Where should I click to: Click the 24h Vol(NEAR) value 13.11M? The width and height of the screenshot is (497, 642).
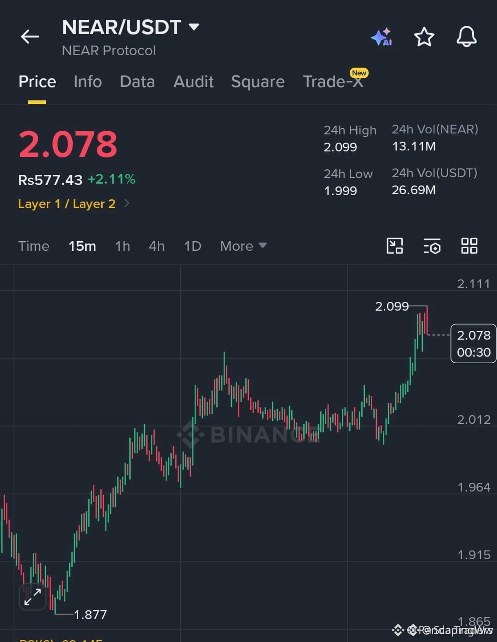tap(414, 146)
